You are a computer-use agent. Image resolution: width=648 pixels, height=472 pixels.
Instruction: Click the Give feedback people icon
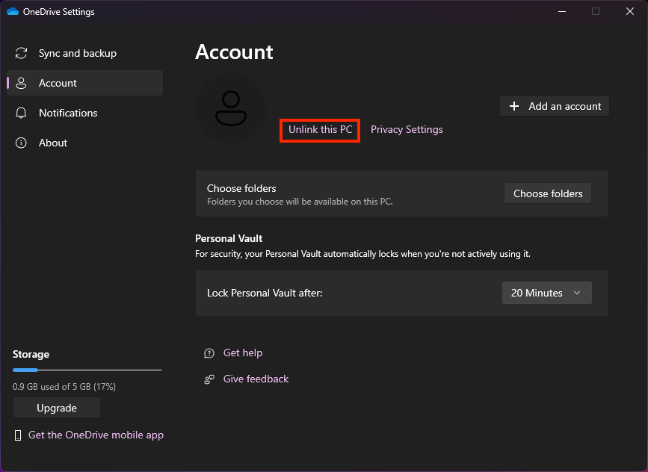pyautogui.click(x=209, y=379)
